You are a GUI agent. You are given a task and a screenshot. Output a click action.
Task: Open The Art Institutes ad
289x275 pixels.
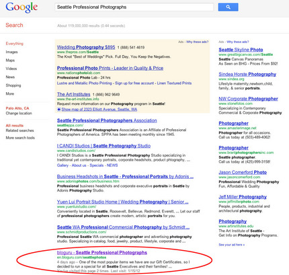point(74,94)
